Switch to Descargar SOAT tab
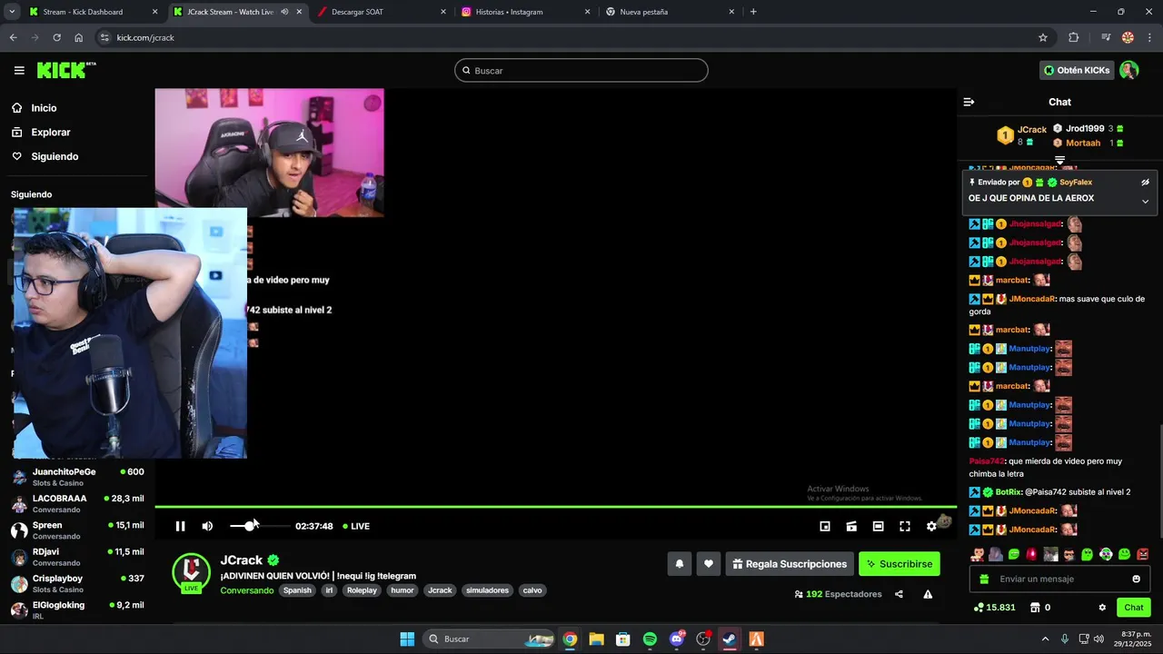The height and width of the screenshot is (654, 1163). click(x=382, y=12)
